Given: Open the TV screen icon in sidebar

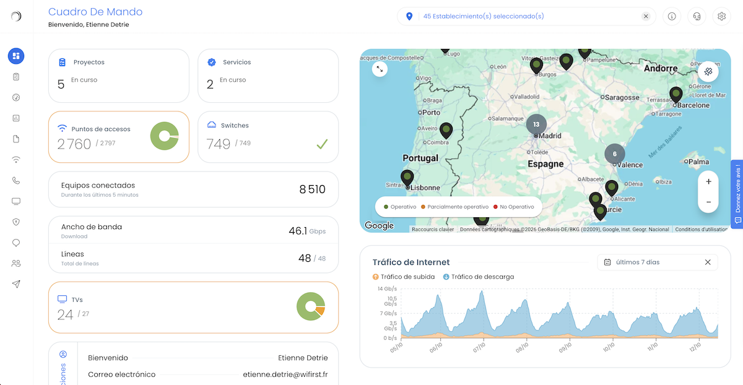Looking at the screenshot, I should pos(16,201).
